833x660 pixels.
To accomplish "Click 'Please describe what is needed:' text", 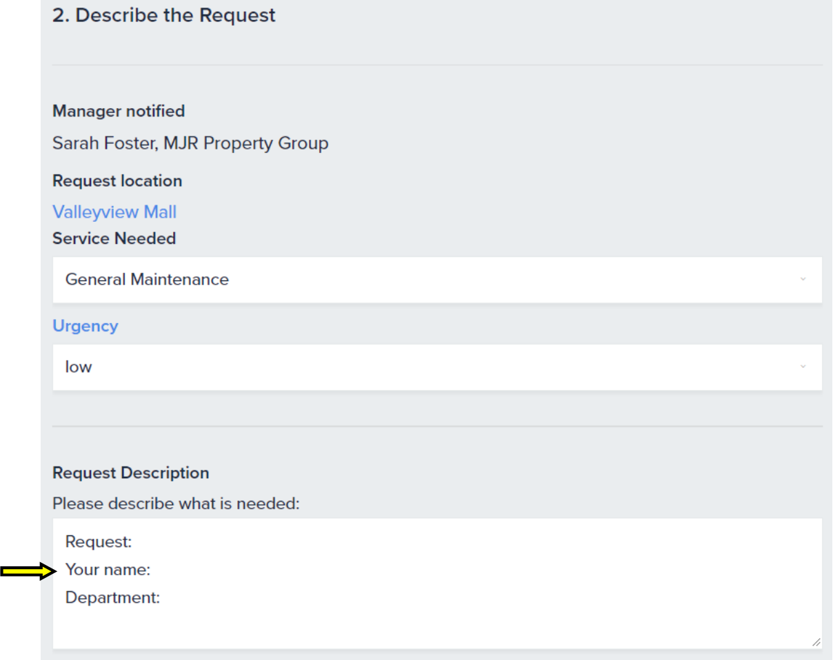I will [176, 504].
